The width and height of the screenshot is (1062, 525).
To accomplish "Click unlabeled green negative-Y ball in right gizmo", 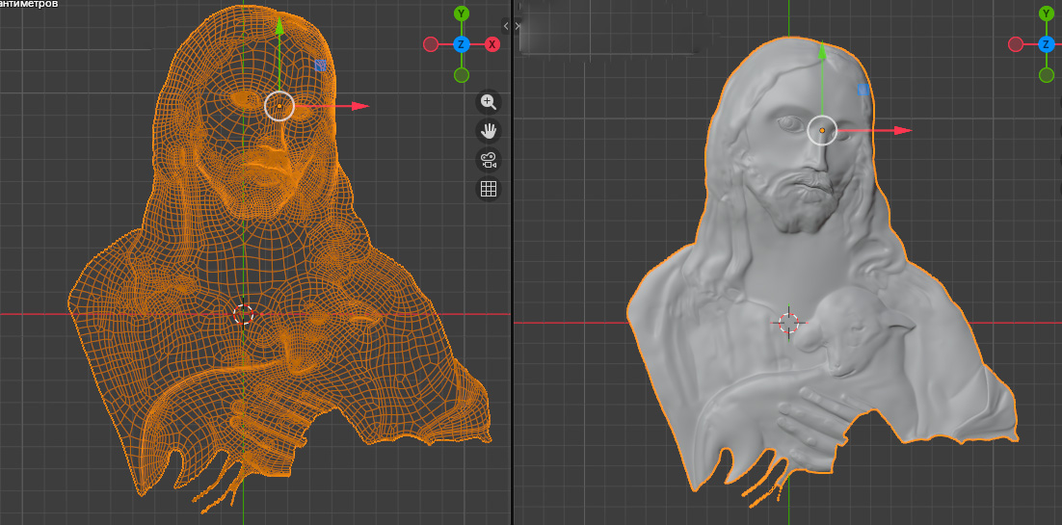I will pyautogui.click(x=1047, y=75).
